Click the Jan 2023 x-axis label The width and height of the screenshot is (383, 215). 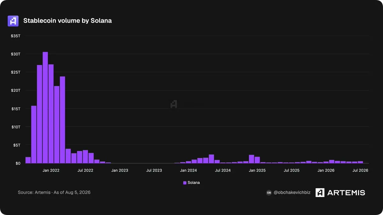pos(120,170)
